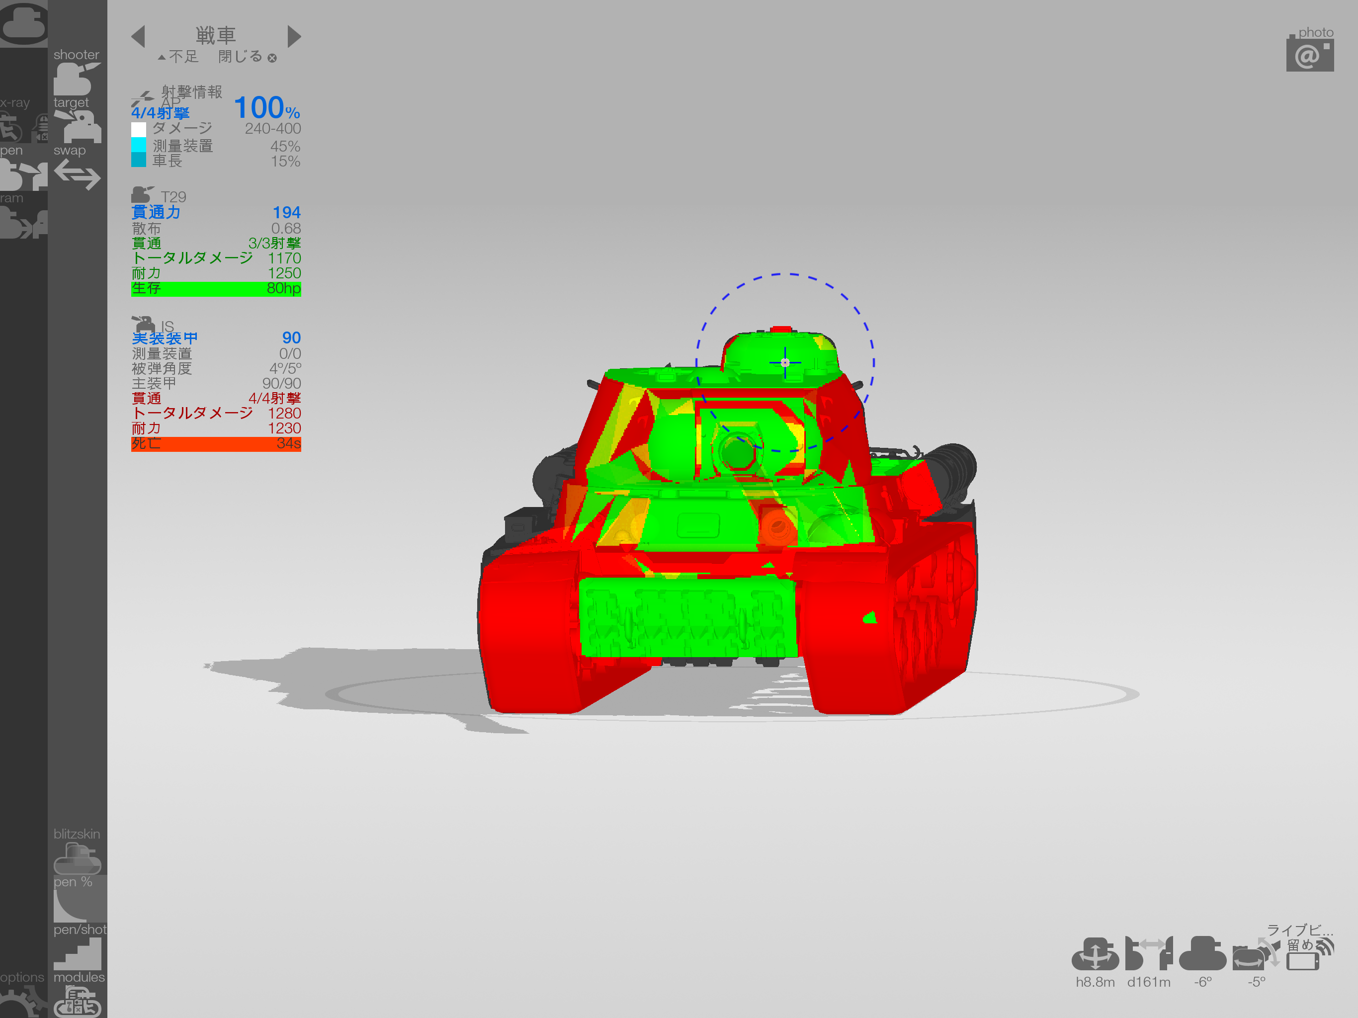This screenshot has height=1018, width=1358.
Task: Adjust tank tilt -6° icon
Action: 1203,953
